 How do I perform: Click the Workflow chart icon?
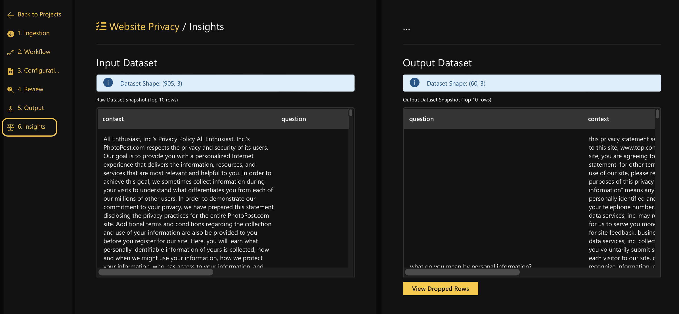coord(11,52)
